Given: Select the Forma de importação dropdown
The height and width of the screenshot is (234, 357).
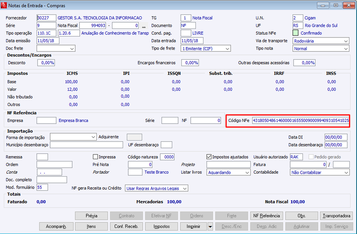Looking at the screenshot, I should 73,137.
